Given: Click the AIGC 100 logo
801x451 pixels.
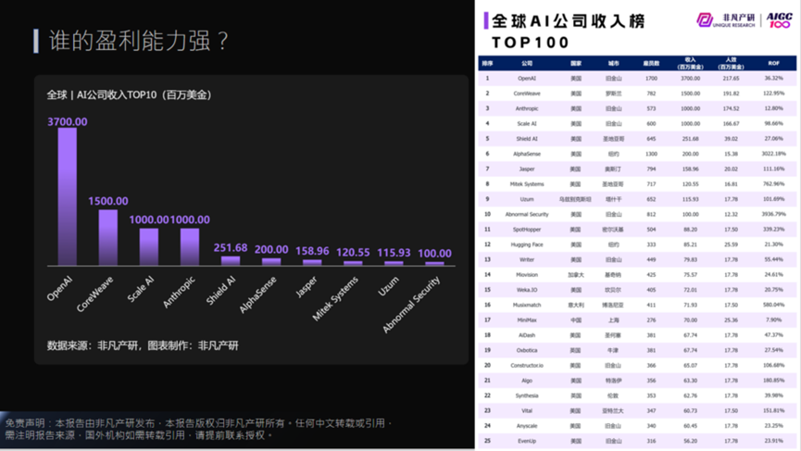Looking at the screenshot, I should (x=779, y=19).
